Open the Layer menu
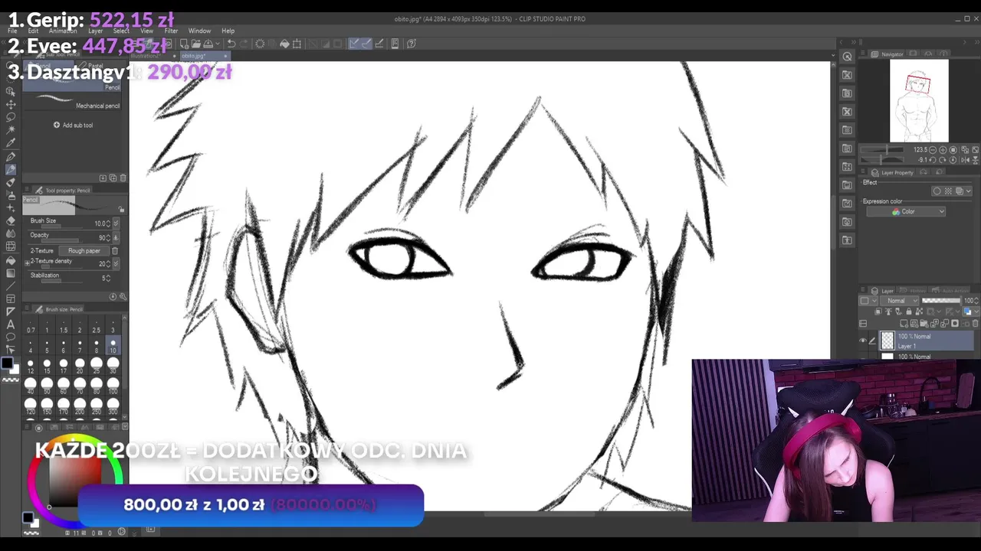The height and width of the screenshot is (551, 981). (95, 31)
